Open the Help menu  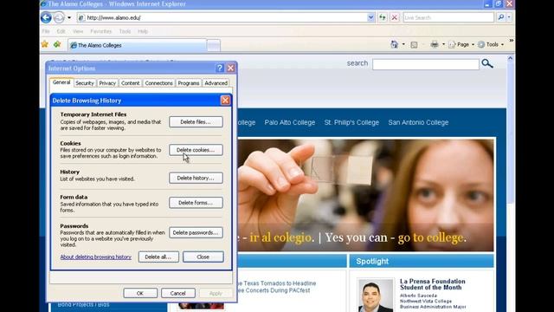143,31
